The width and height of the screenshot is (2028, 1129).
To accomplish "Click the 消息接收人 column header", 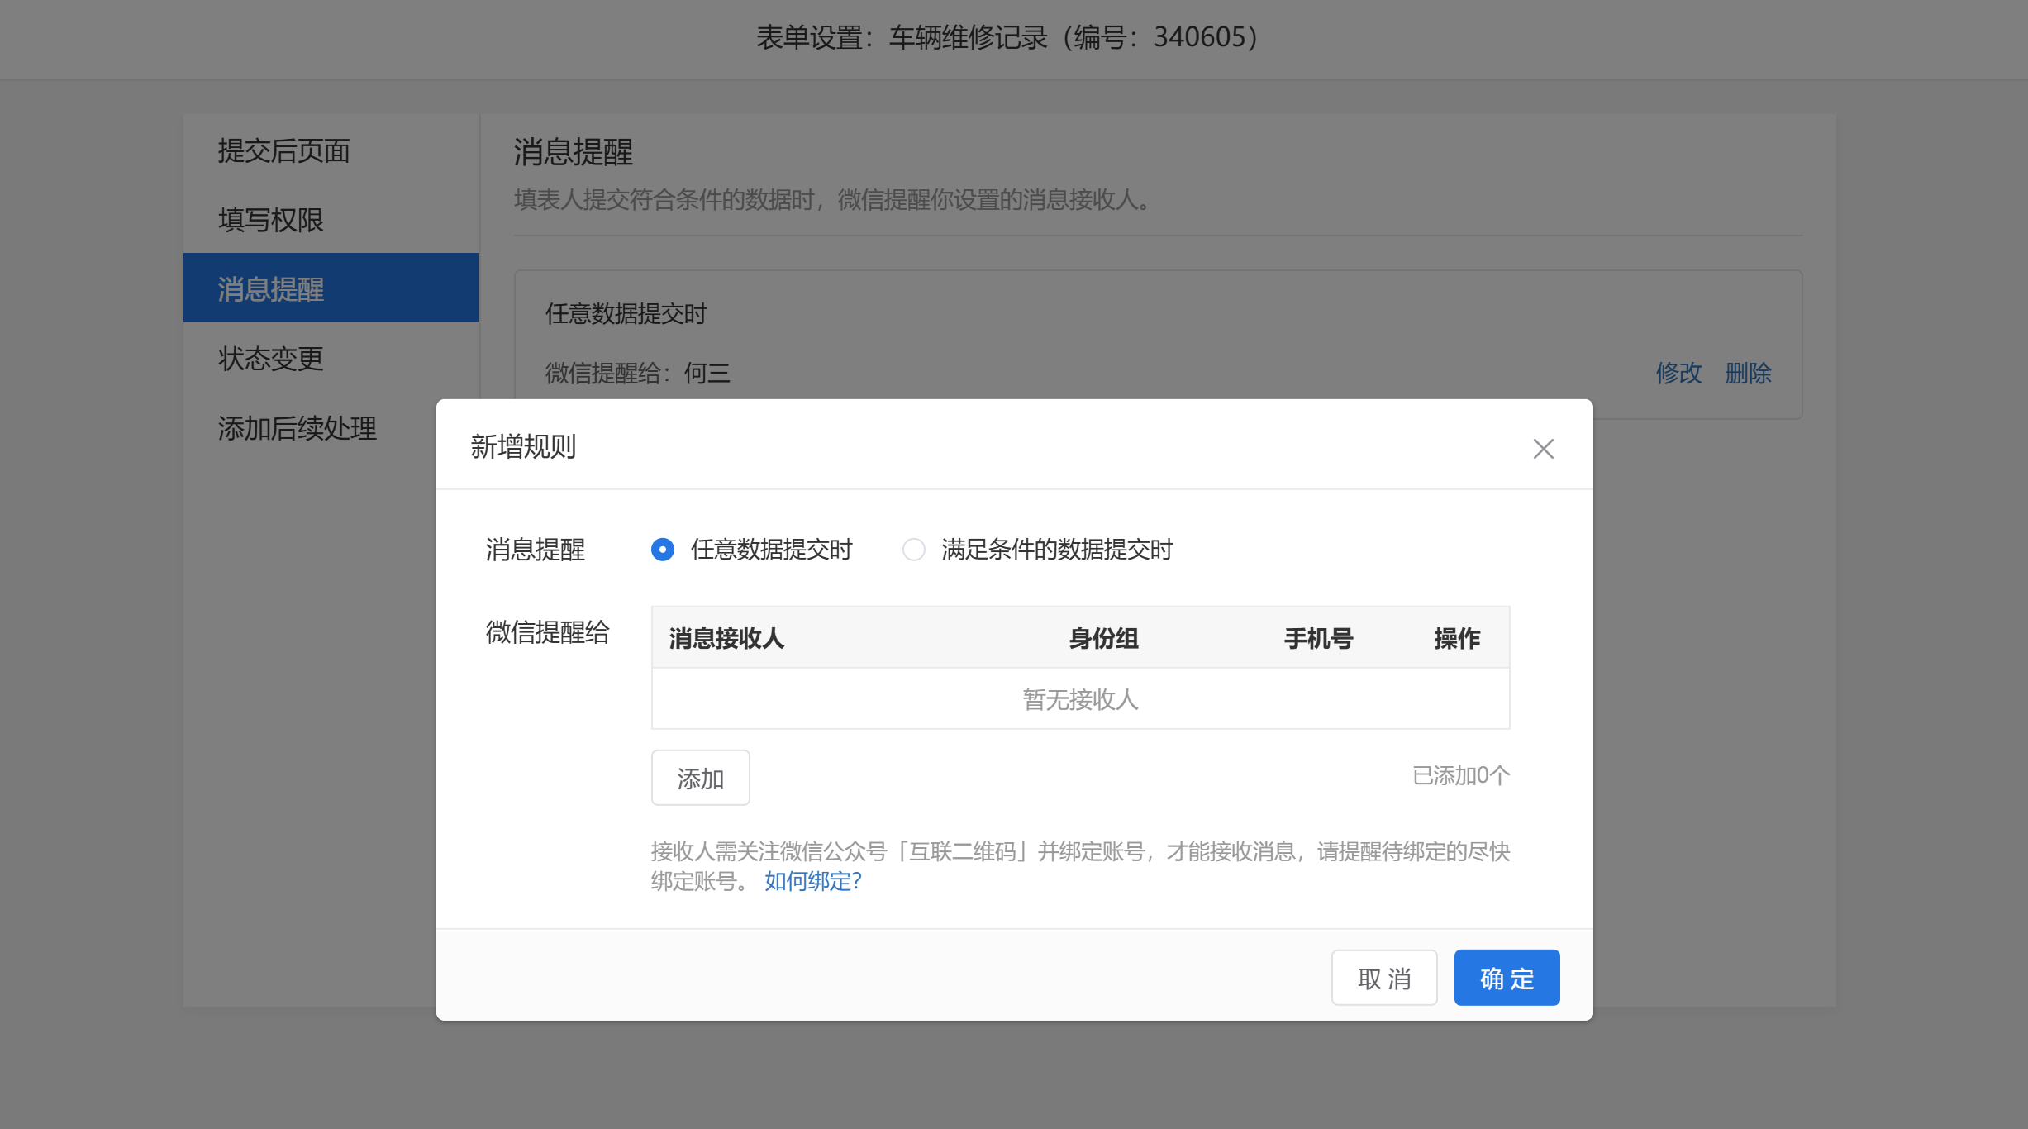I will 726,638.
